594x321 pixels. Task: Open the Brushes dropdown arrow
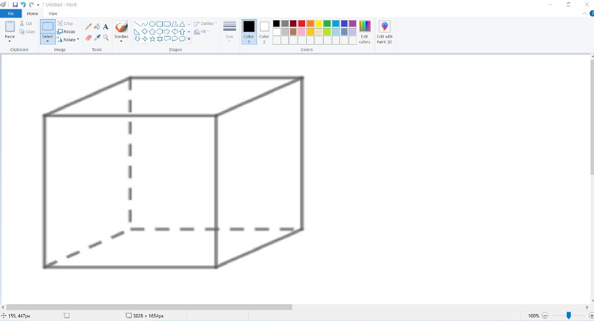(121, 41)
